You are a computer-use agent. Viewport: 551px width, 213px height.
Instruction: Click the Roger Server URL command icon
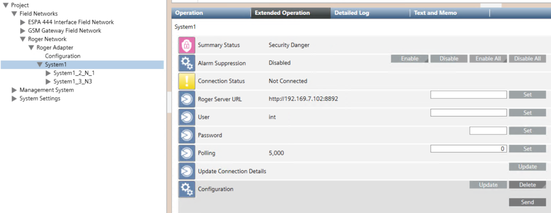(x=186, y=99)
